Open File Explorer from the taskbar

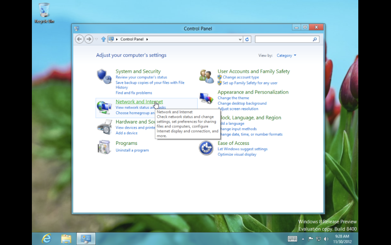coord(66,238)
